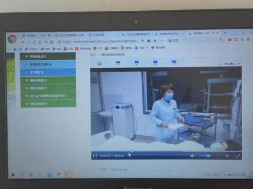
Task: Click the video progress bar
Action: pos(166,151)
